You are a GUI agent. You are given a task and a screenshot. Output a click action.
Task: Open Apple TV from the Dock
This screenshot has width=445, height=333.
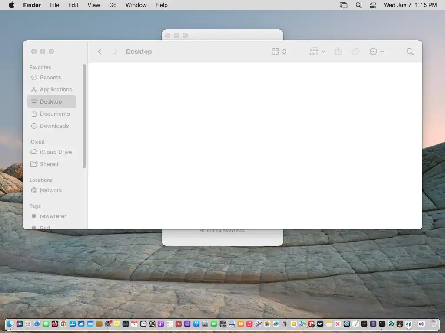320,324
